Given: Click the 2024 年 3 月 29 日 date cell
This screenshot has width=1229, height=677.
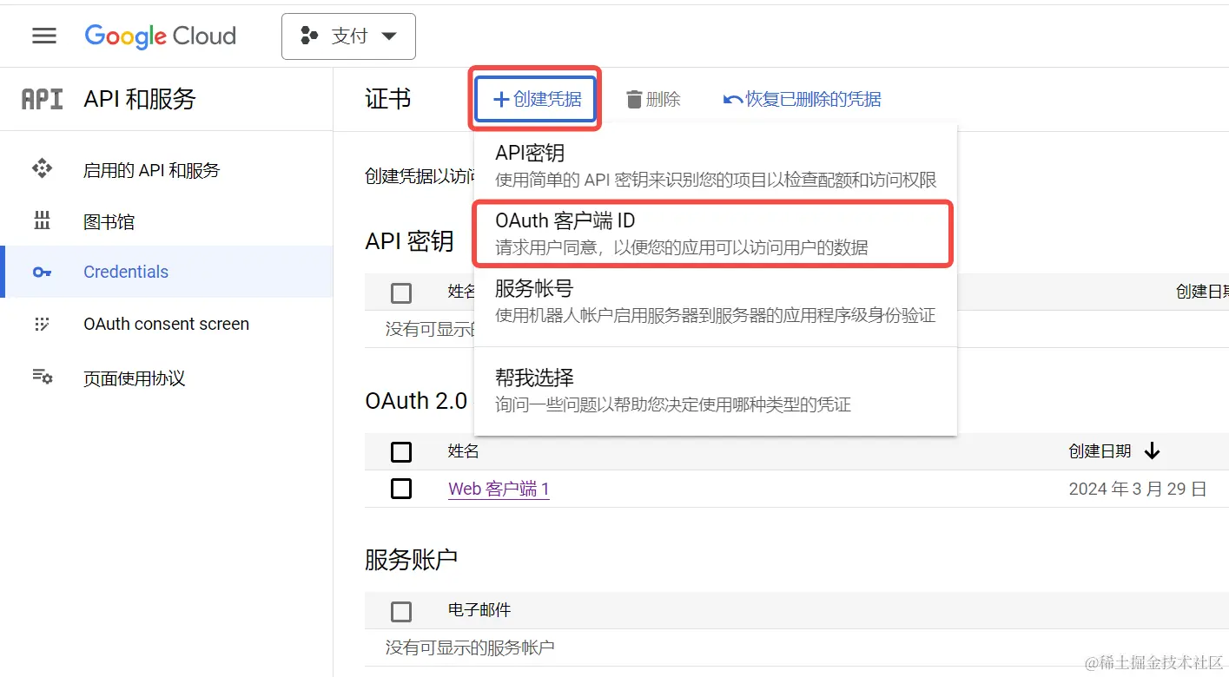Looking at the screenshot, I should click(x=1138, y=490).
